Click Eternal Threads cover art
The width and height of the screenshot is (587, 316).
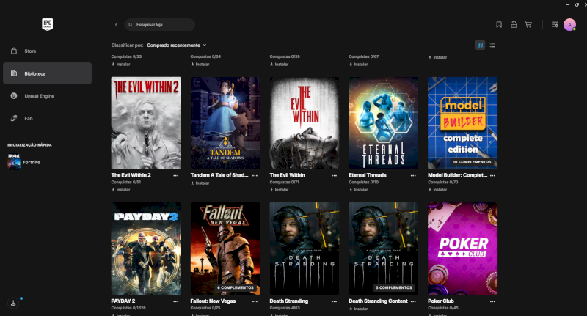[383, 123]
